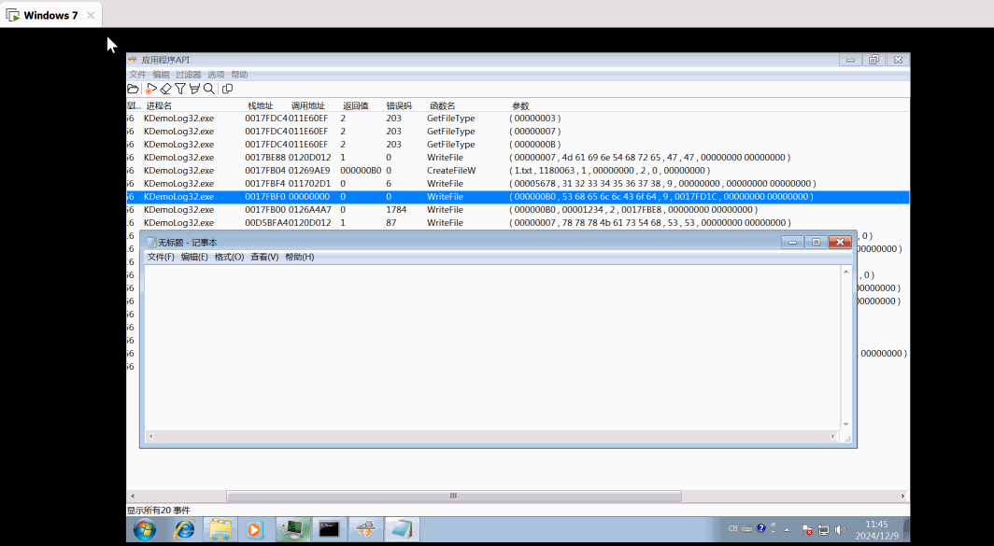Image resolution: width=994 pixels, height=546 pixels.
Task: Click Notepad vertical scrollbar up arrow
Action: (845, 272)
